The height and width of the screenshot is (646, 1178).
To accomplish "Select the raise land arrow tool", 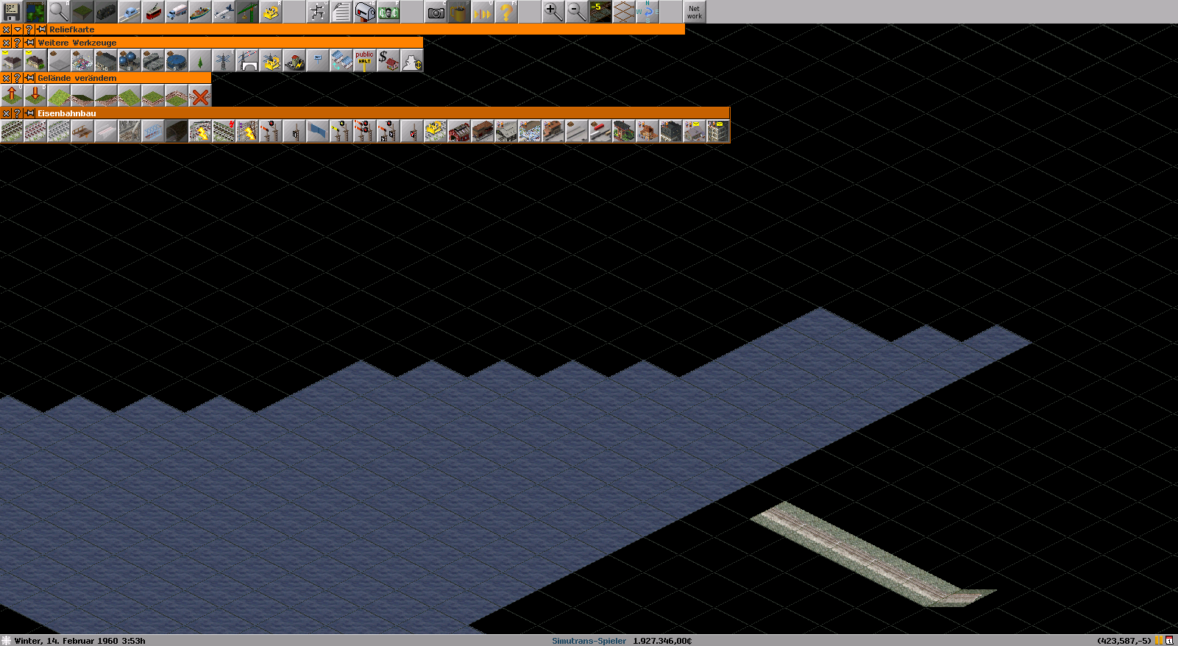I will coord(12,96).
